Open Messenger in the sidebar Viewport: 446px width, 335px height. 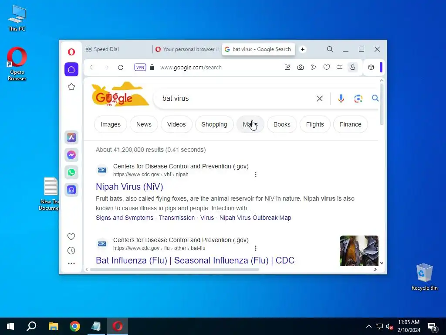tap(71, 155)
